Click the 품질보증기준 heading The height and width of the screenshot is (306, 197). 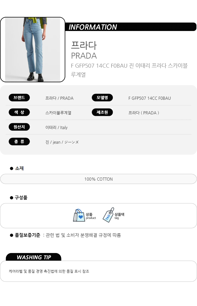point(27,235)
